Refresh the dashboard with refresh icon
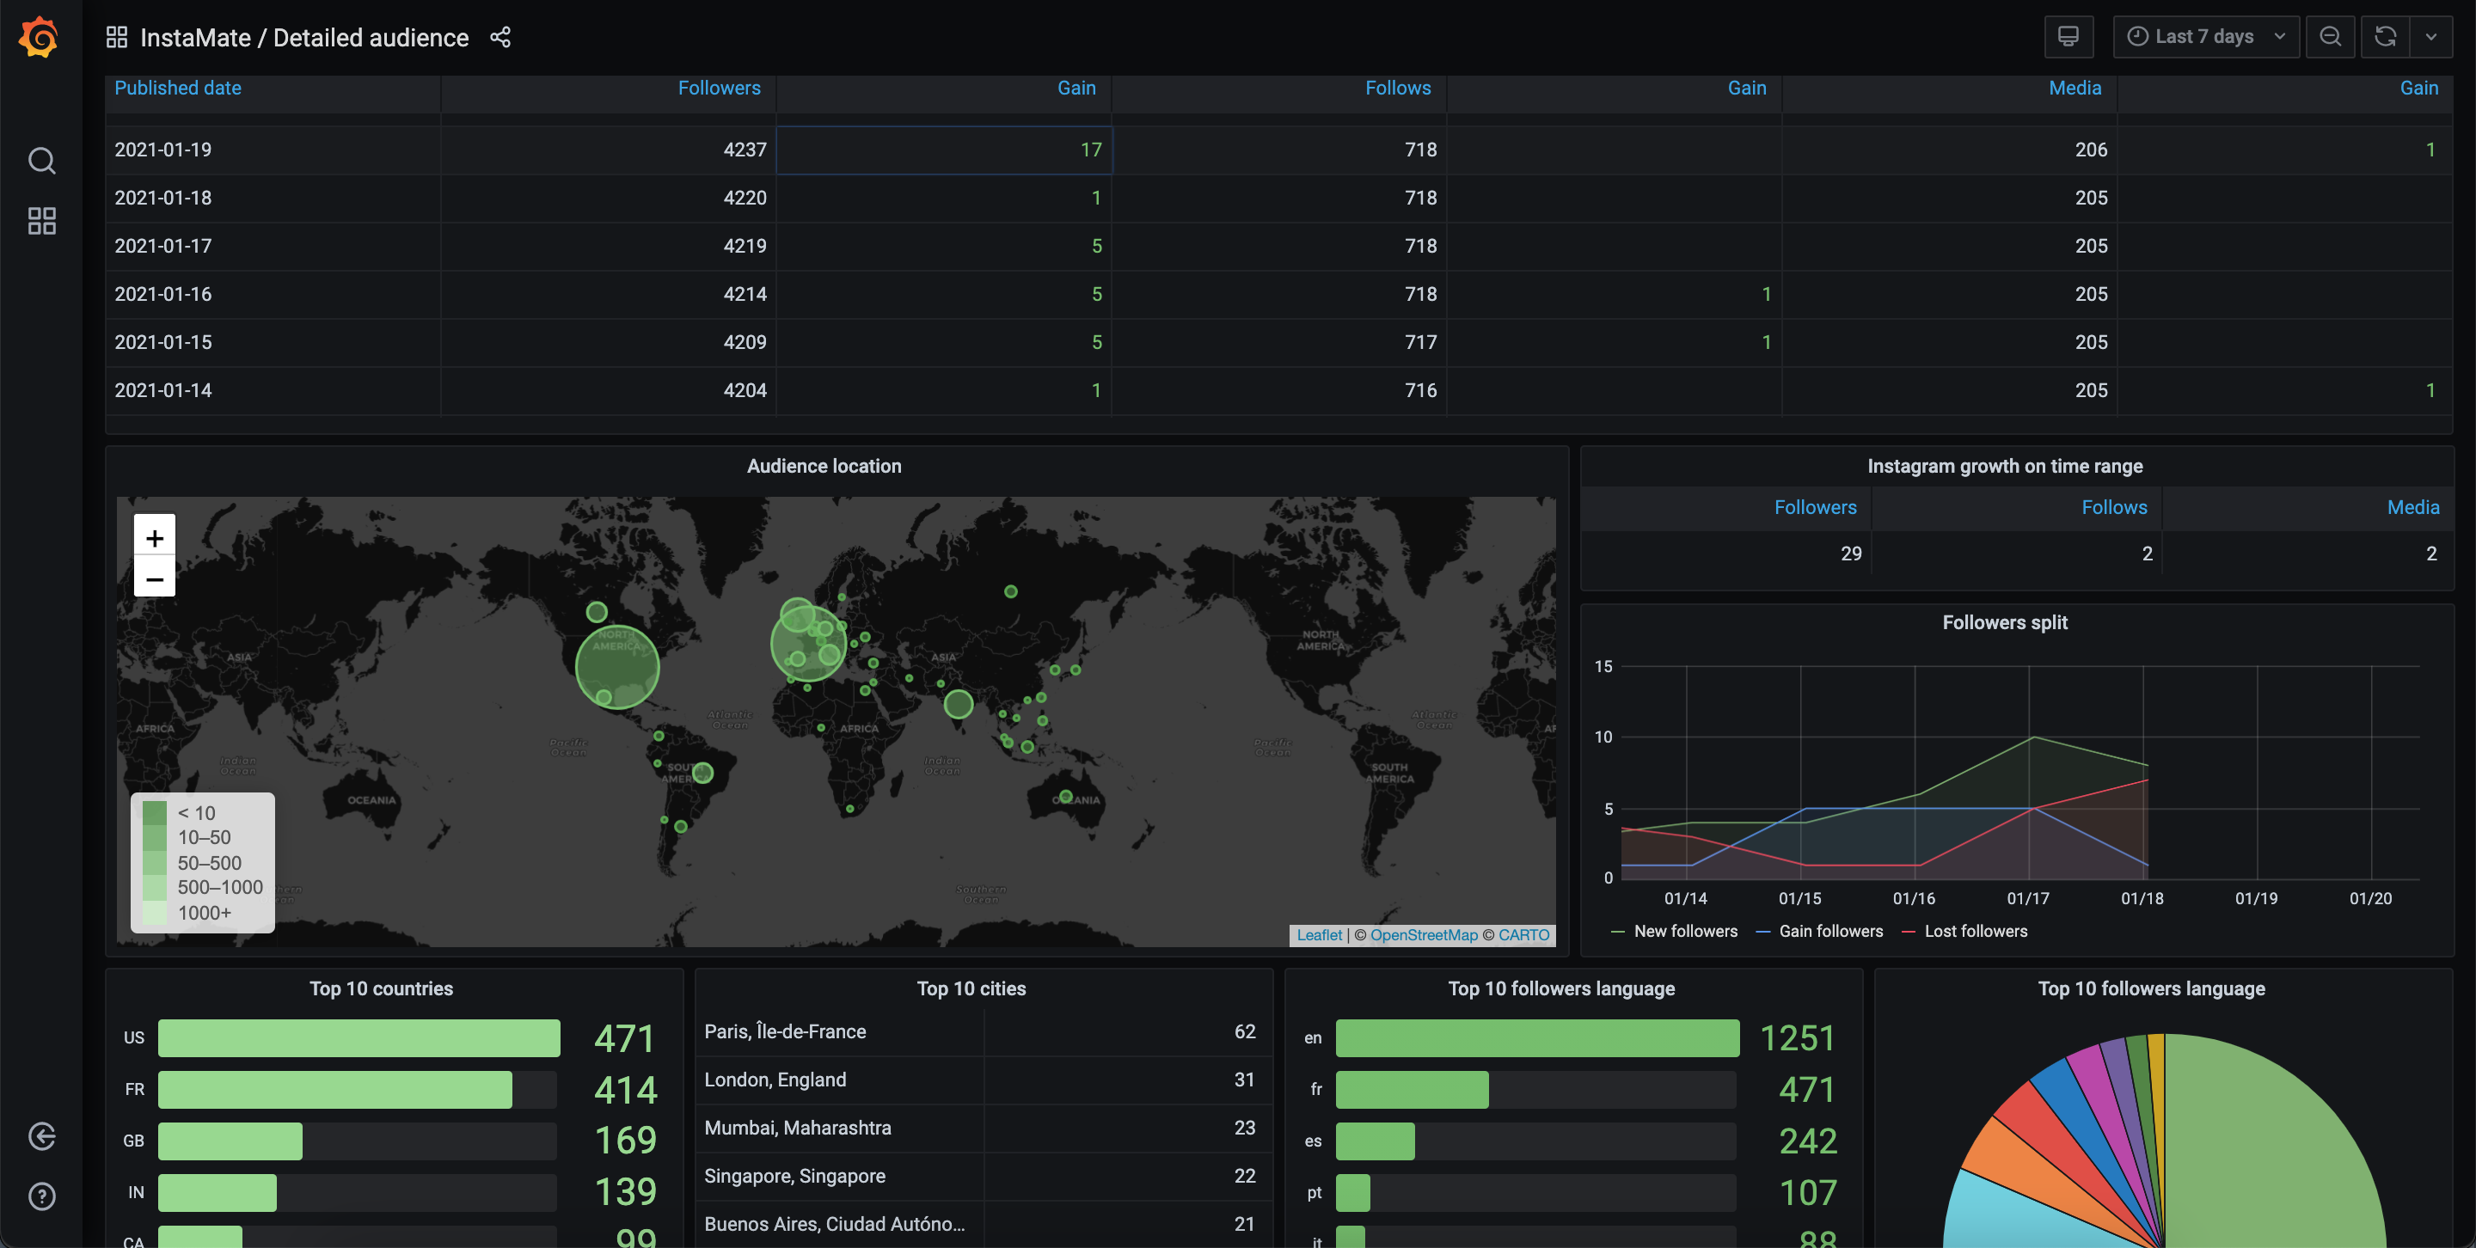 2385,36
